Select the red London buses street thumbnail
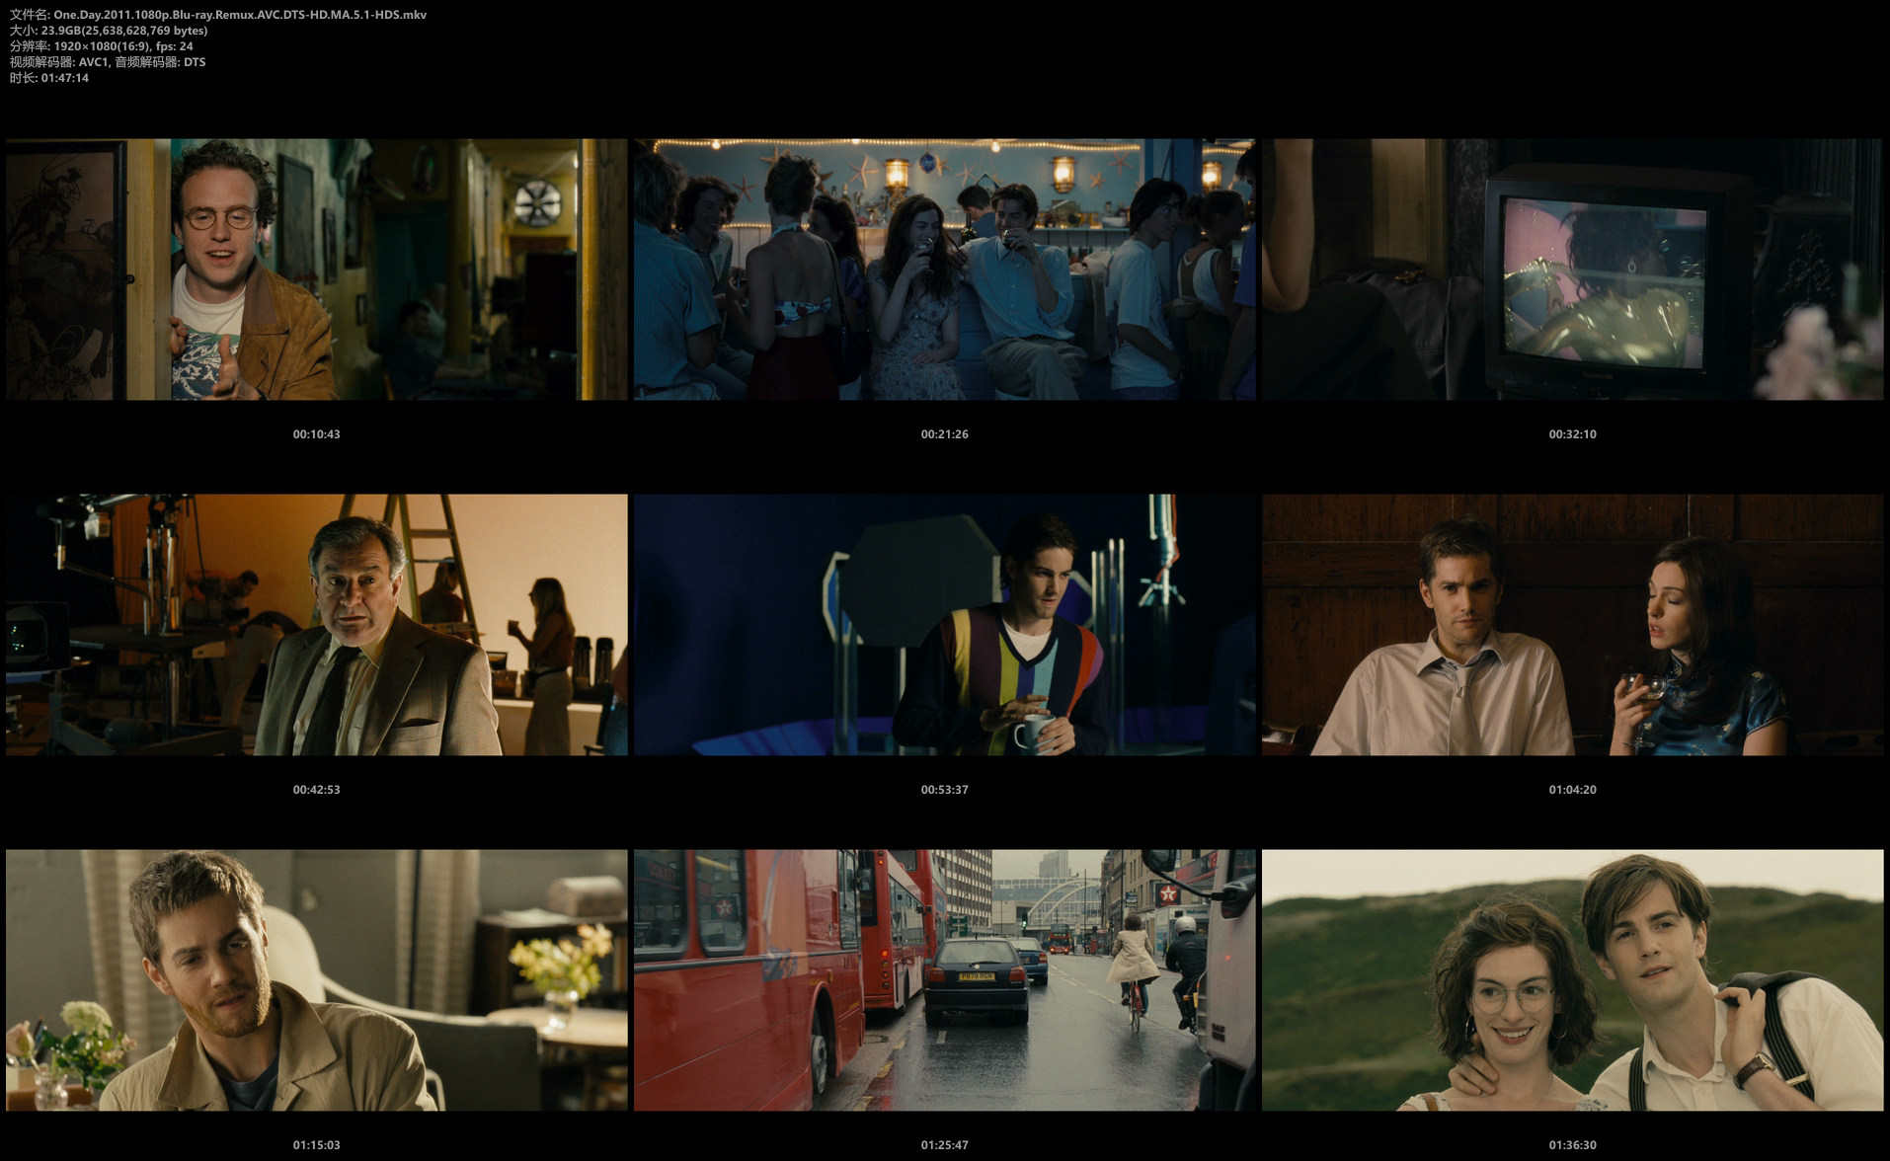 pos(944,979)
